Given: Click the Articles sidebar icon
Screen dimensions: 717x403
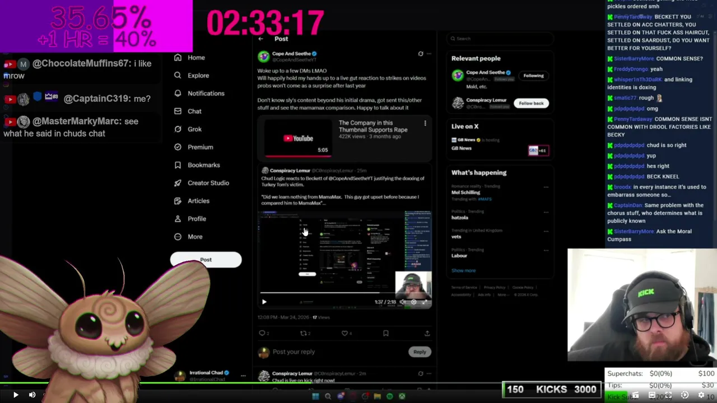Looking at the screenshot, I should coord(178,201).
